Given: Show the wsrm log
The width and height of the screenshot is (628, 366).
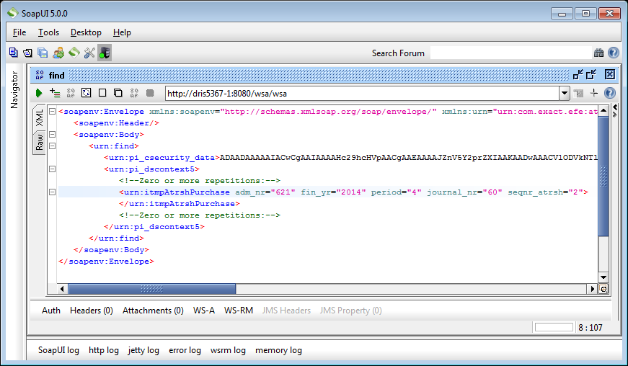Looking at the screenshot, I should point(228,350).
